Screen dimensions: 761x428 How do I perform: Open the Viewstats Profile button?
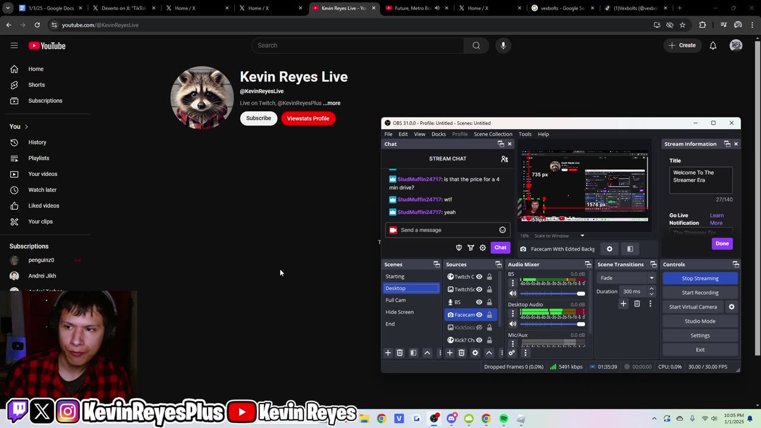pos(308,118)
